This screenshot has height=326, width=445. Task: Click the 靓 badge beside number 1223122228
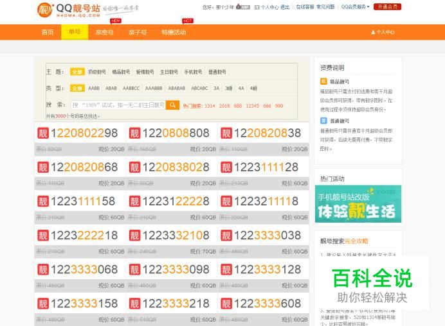tap(135, 202)
